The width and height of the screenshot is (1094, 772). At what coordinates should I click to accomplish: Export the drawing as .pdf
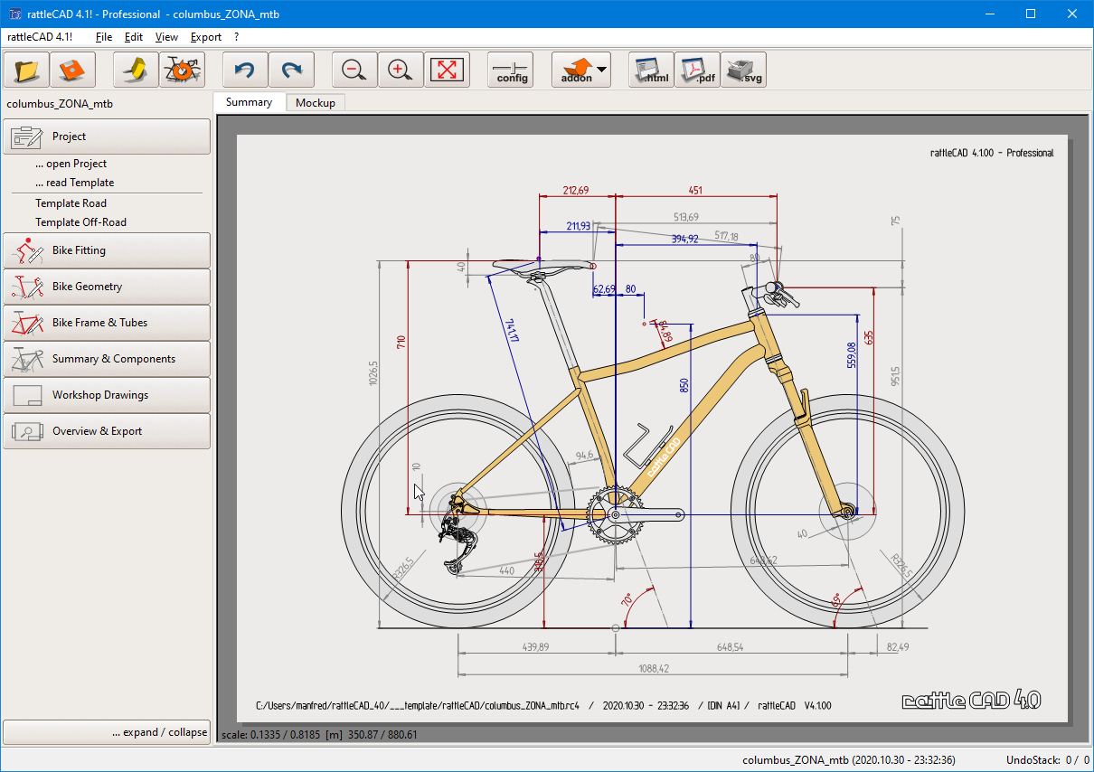pos(697,70)
